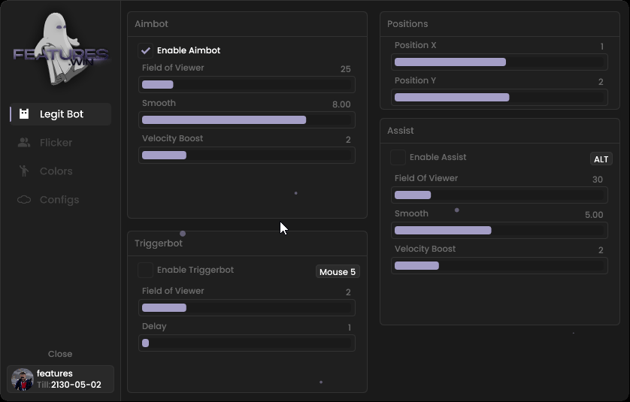This screenshot has height=402, width=630.
Task: Click the Assist Velocity Boost slider
Action: click(499, 266)
